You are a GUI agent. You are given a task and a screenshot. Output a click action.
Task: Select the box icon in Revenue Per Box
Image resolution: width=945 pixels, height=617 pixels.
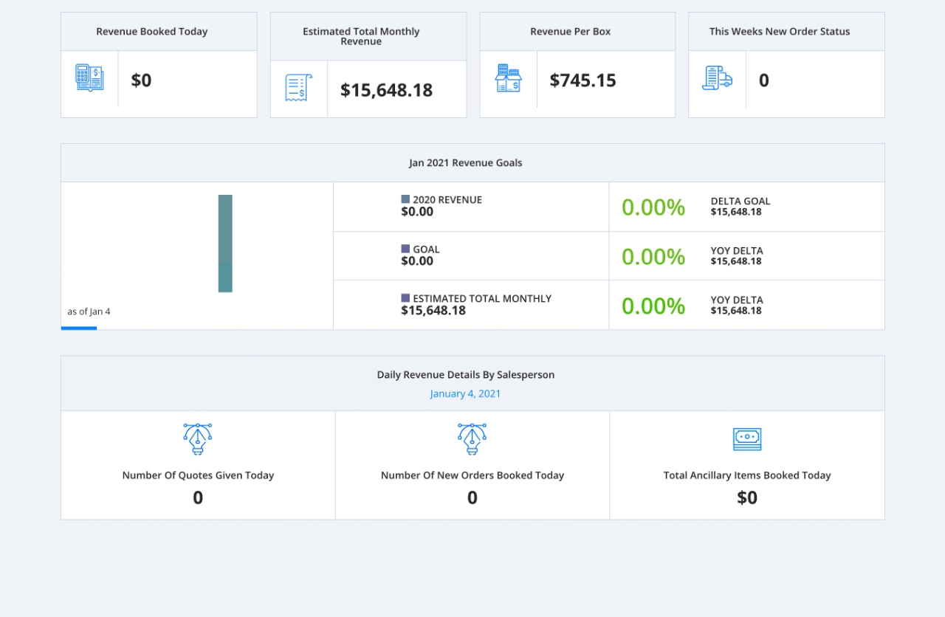pyautogui.click(x=508, y=78)
